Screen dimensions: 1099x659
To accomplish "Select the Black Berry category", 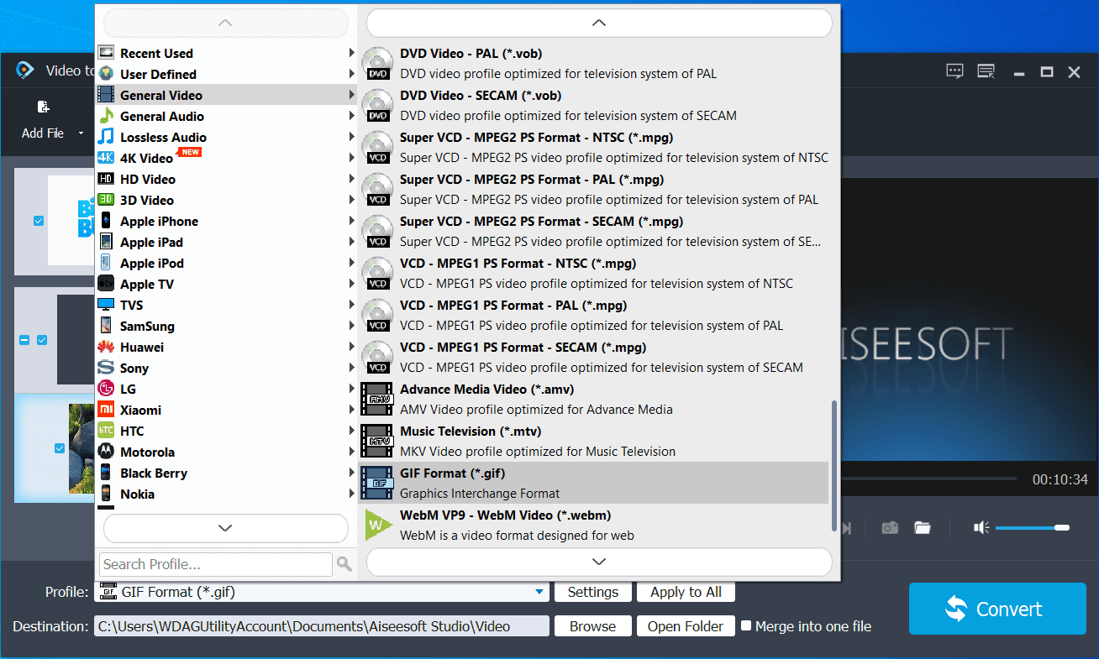I will [x=227, y=473].
